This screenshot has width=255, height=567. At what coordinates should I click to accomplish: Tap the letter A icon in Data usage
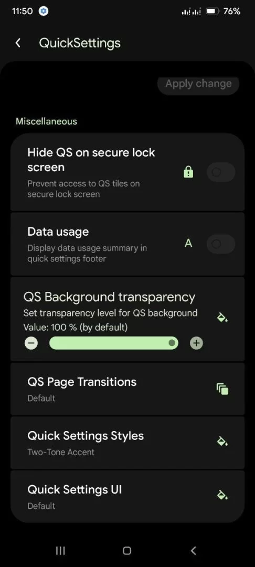coord(188,244)
